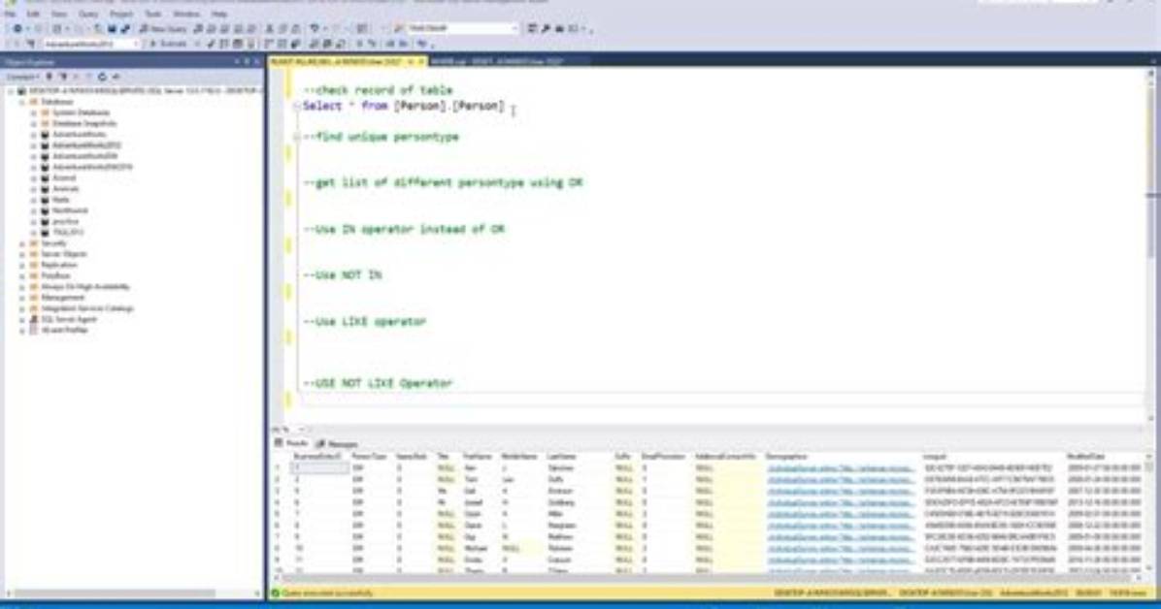The width and height of the screenshot is (1161, 609).
Task: Open the Edit menu
Action: 33,14
